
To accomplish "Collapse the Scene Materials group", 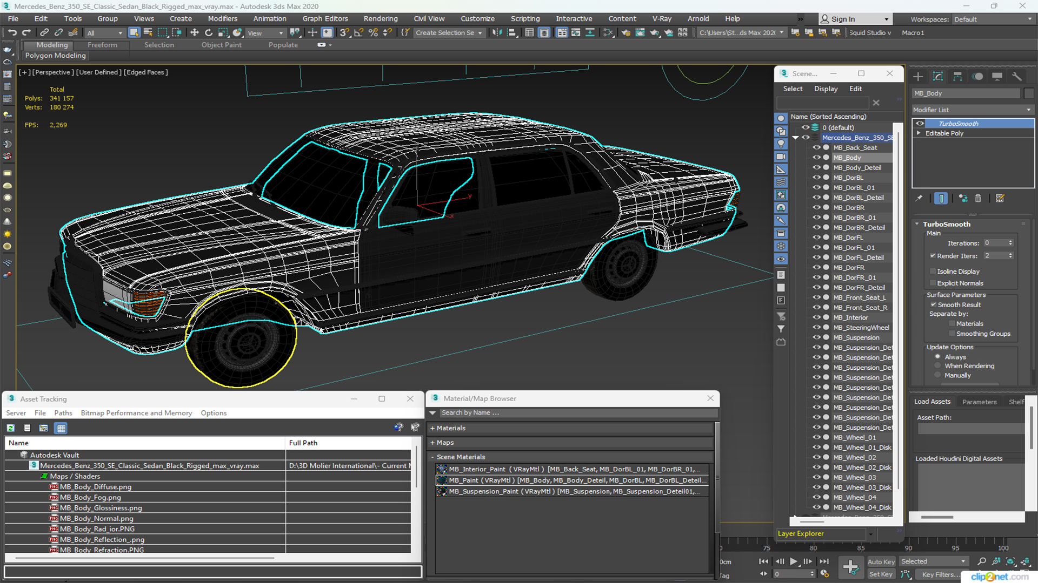I will pos(432,457).
